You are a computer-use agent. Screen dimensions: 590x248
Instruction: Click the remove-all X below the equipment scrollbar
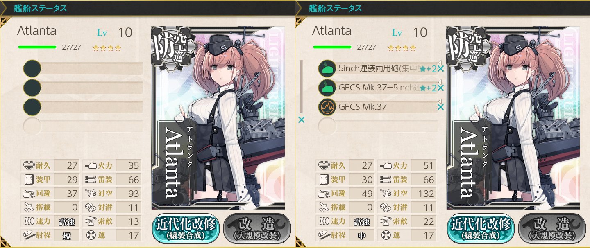coord(302,120)
